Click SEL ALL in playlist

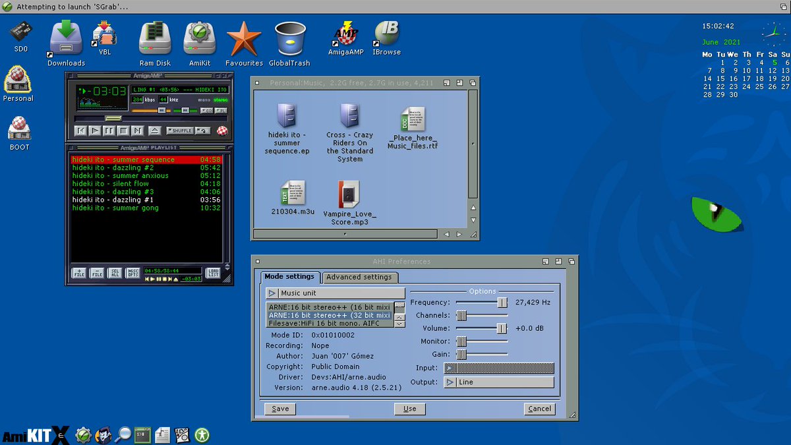coord(115,273)
